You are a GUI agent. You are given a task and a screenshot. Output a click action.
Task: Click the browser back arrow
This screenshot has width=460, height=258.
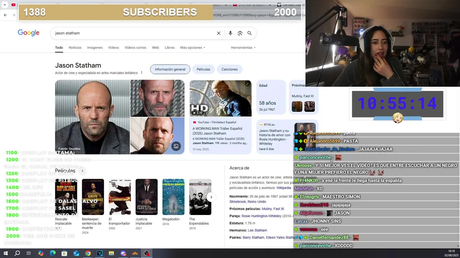5,15
